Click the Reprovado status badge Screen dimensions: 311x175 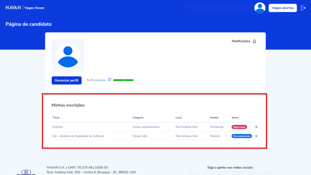239,127
